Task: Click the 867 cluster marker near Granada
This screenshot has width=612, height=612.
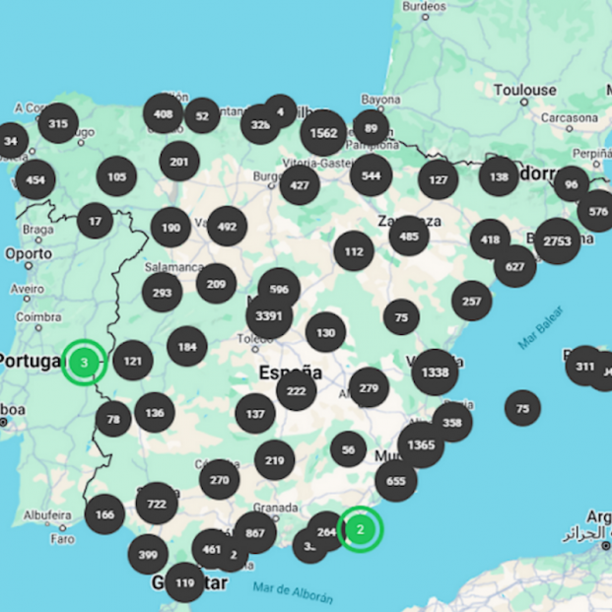Action: 255,532
